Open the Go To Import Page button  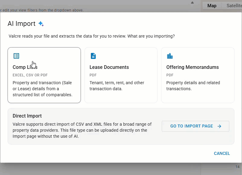pos(196,126)
